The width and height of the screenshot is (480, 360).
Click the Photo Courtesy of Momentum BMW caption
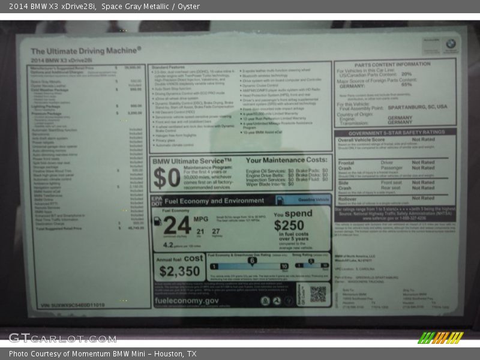pyautogui.click(x=103, y=354)
